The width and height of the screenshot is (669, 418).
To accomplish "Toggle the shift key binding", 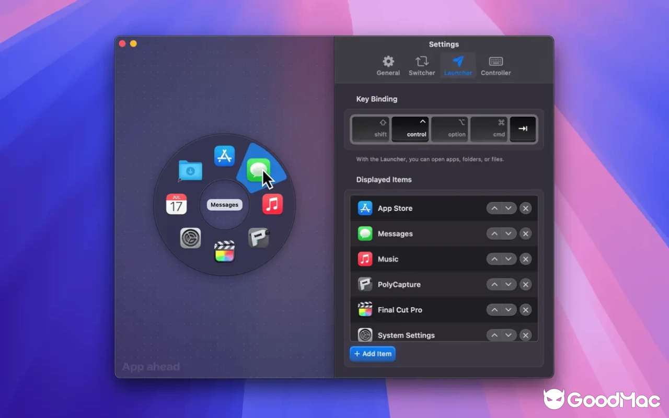I will 371,129.
